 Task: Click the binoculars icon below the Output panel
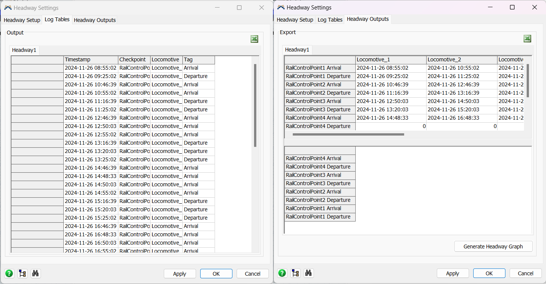click(x=36, y=273)
